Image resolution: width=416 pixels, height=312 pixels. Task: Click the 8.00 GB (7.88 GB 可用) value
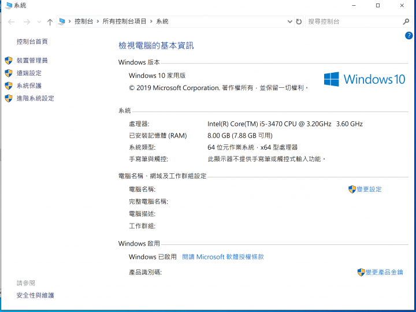(240, 136)
